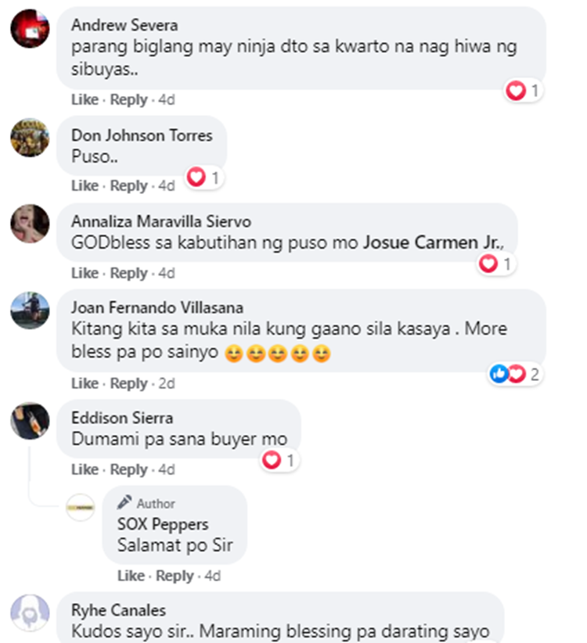Click the 2d timestamp on Joan's comment
This screenshot has height=643, width=587.
tap(167, 383)
